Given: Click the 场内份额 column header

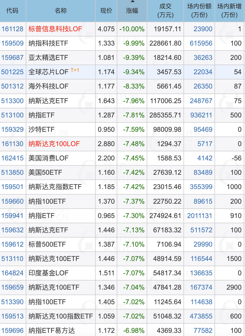Looking at the screenshot, I should [199, 11].
